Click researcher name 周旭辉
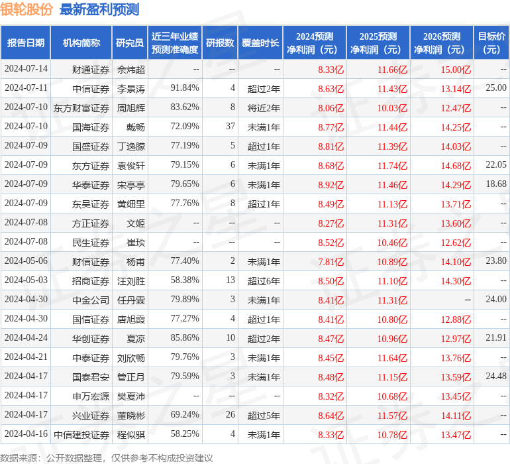 131,108
